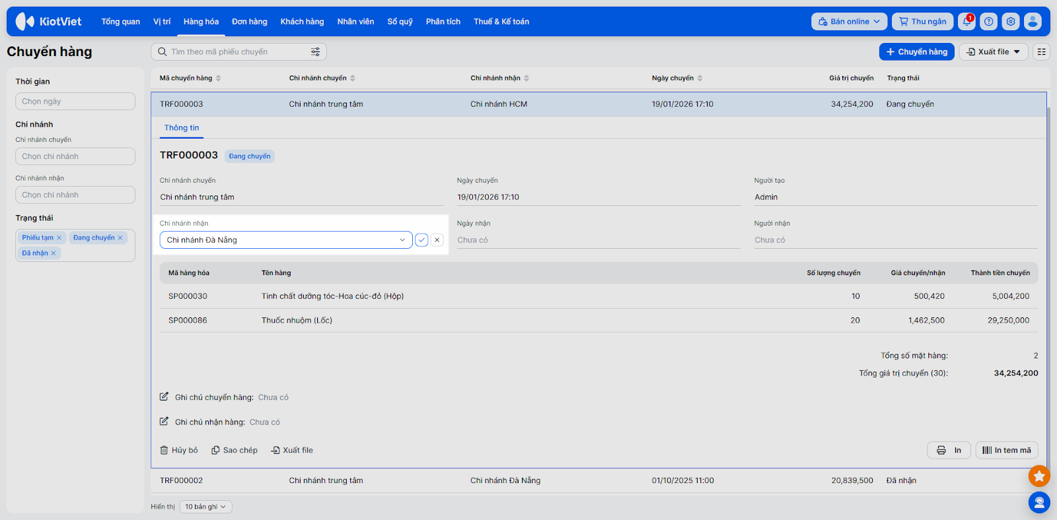The height and width of the screenshot is (520, 1057).
Task: Edit the transfer note pencil icon
Action: click(164, 397)
